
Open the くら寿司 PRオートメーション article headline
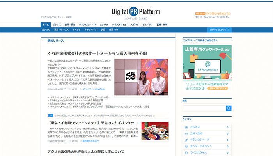tap(97, 53)
